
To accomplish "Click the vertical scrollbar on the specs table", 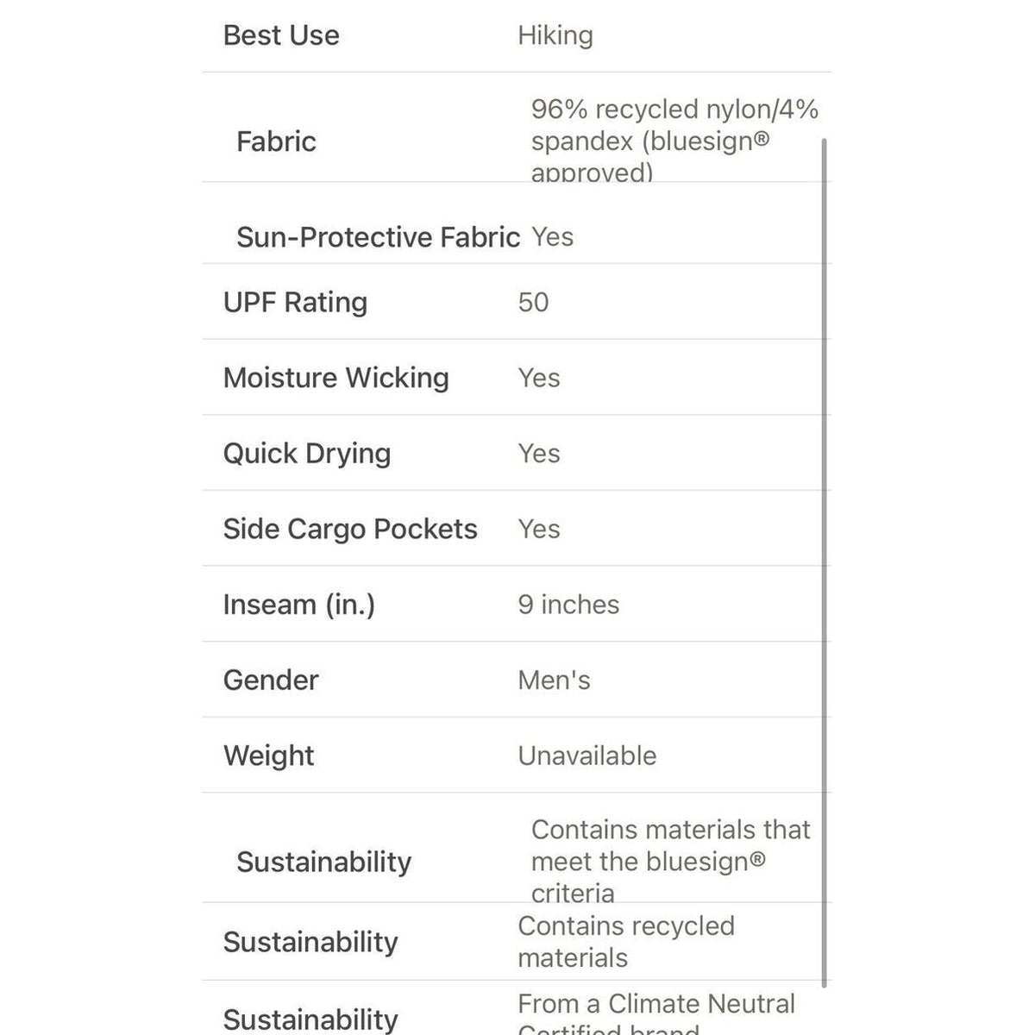I will (825, 562).
